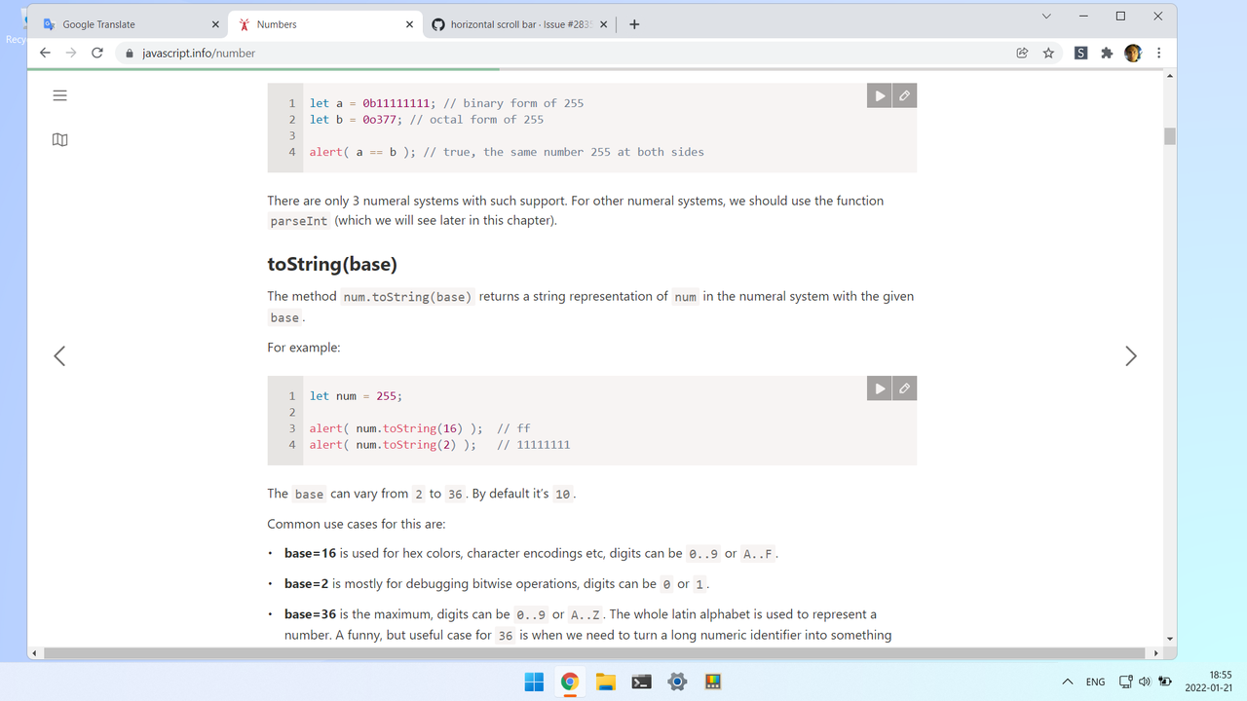Click the S extension icon
The image size is (1247, 701).
[x=1079, y=54]
